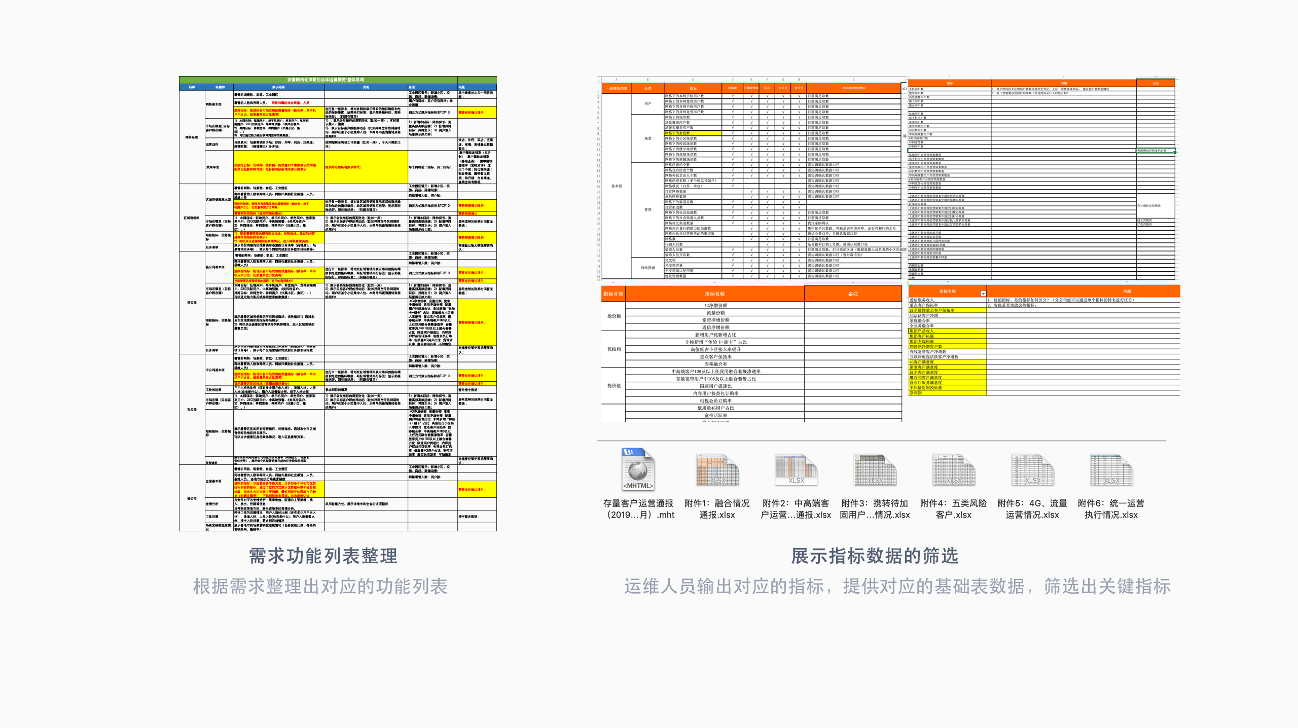Open the 附件4：五类风险客户.xlsx file icon
Image resolution: width=1298 pixels, height=728 pixels.
(953, 470)
